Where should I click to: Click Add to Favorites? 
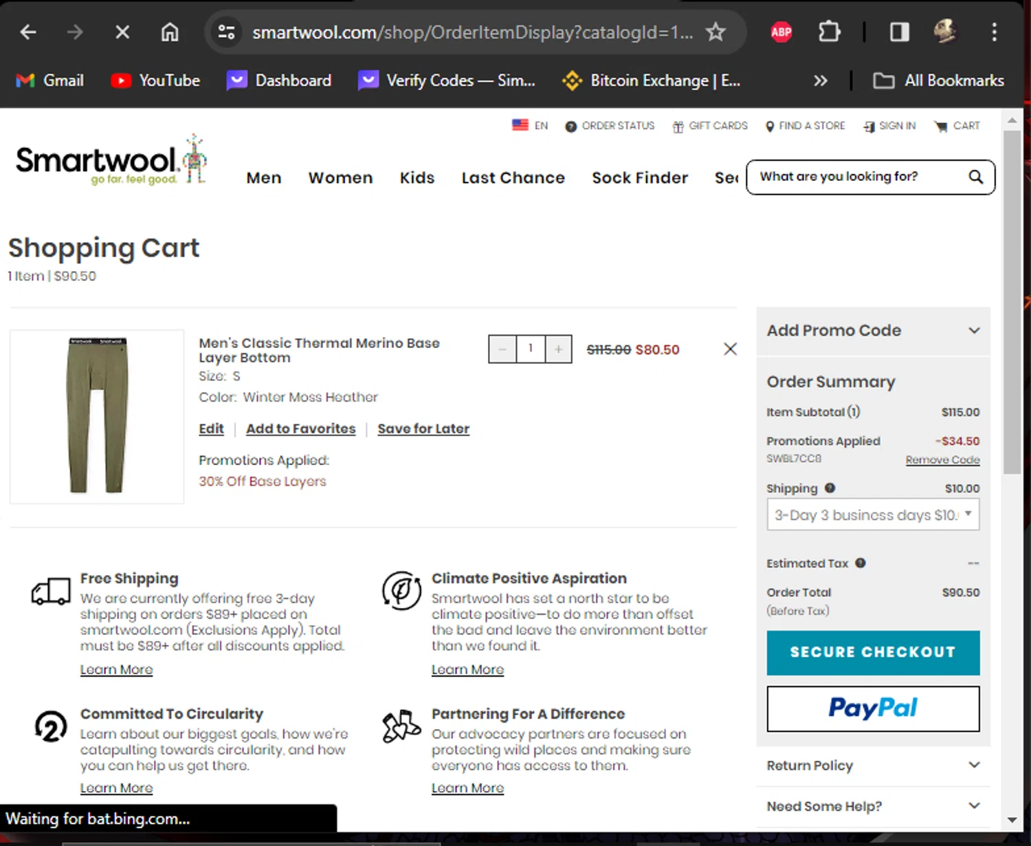click(x=301, y=429)
